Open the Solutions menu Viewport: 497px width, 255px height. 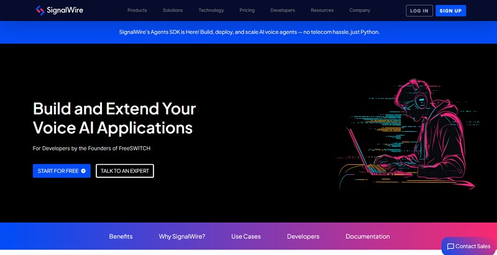pos(173,10)
